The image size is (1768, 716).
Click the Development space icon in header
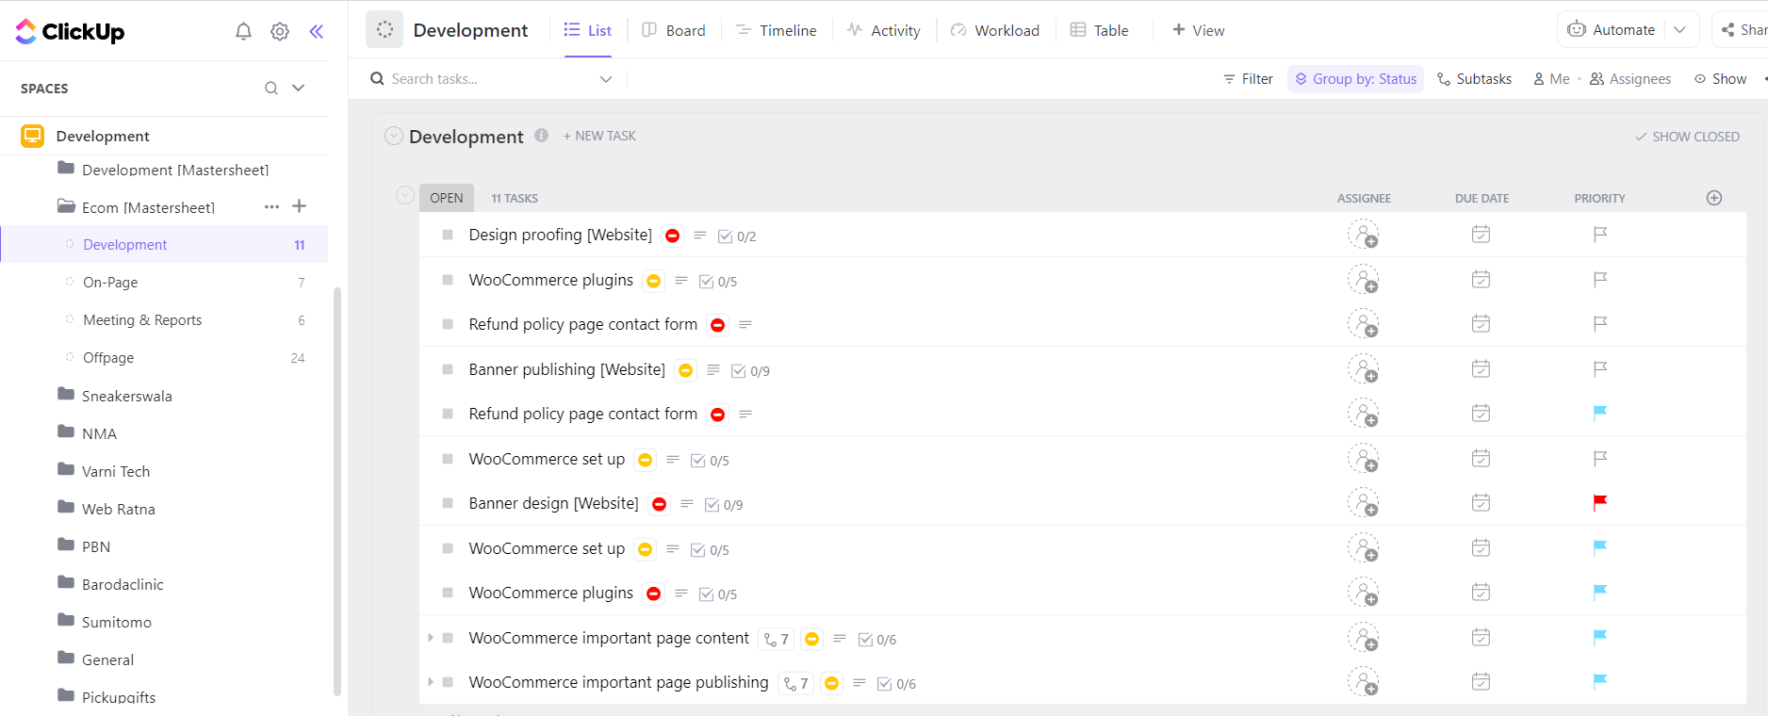385,30
